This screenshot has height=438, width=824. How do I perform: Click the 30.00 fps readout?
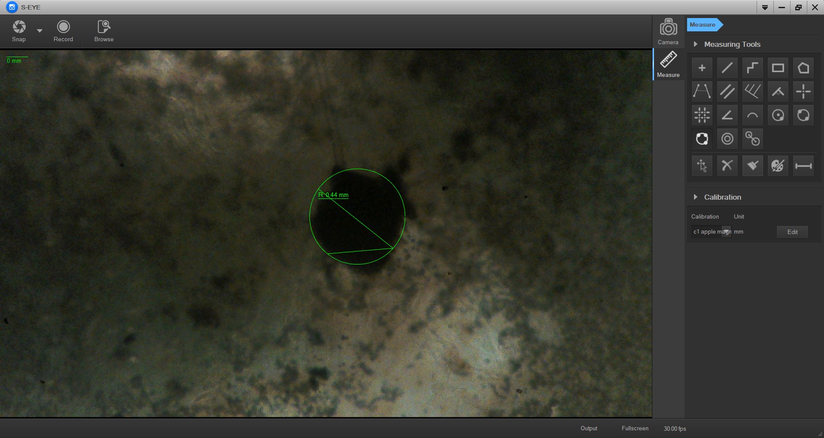click(x=675, y=429)
